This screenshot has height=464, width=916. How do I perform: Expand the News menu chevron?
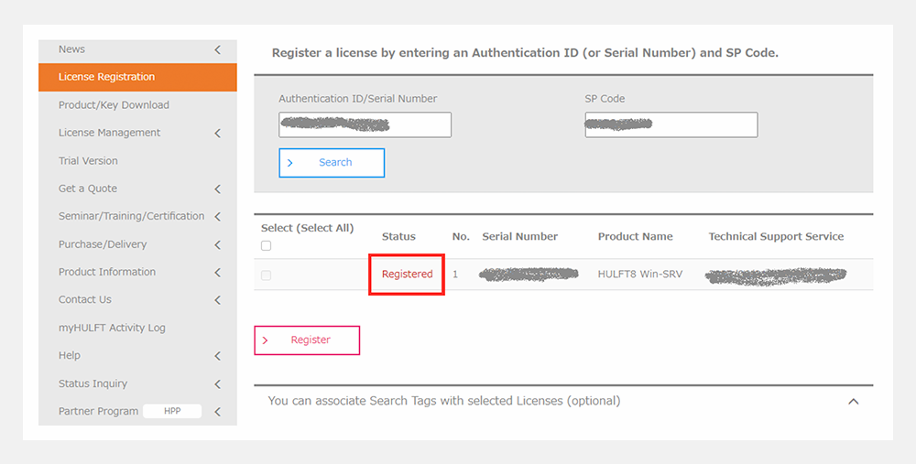point(217,49)
